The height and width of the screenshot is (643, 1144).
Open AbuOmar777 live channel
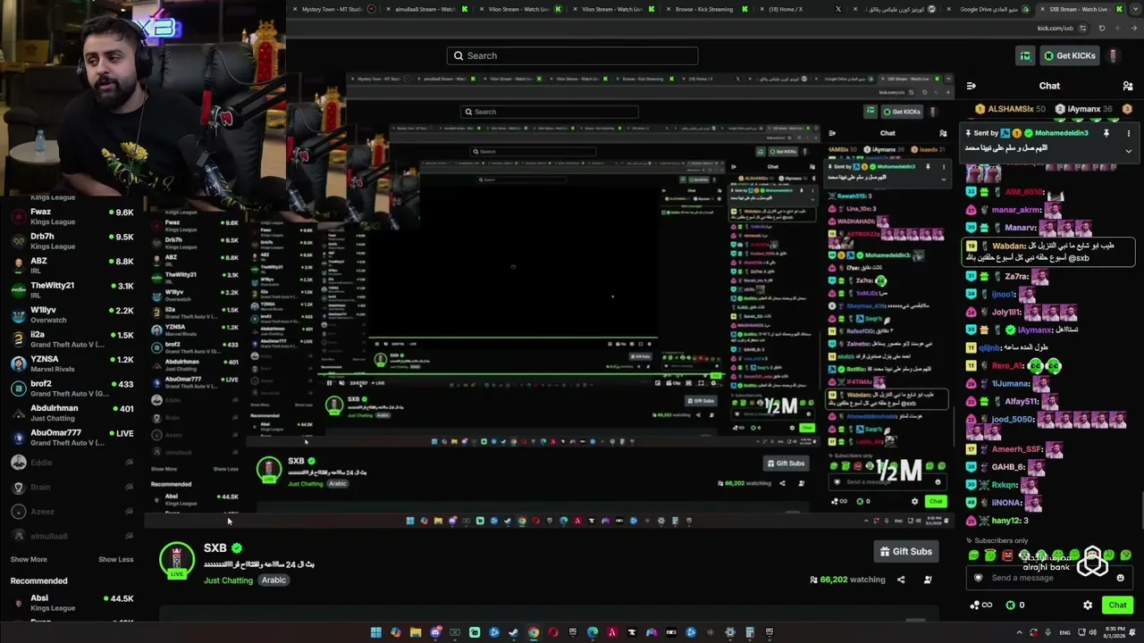click(x=71, y=438)
